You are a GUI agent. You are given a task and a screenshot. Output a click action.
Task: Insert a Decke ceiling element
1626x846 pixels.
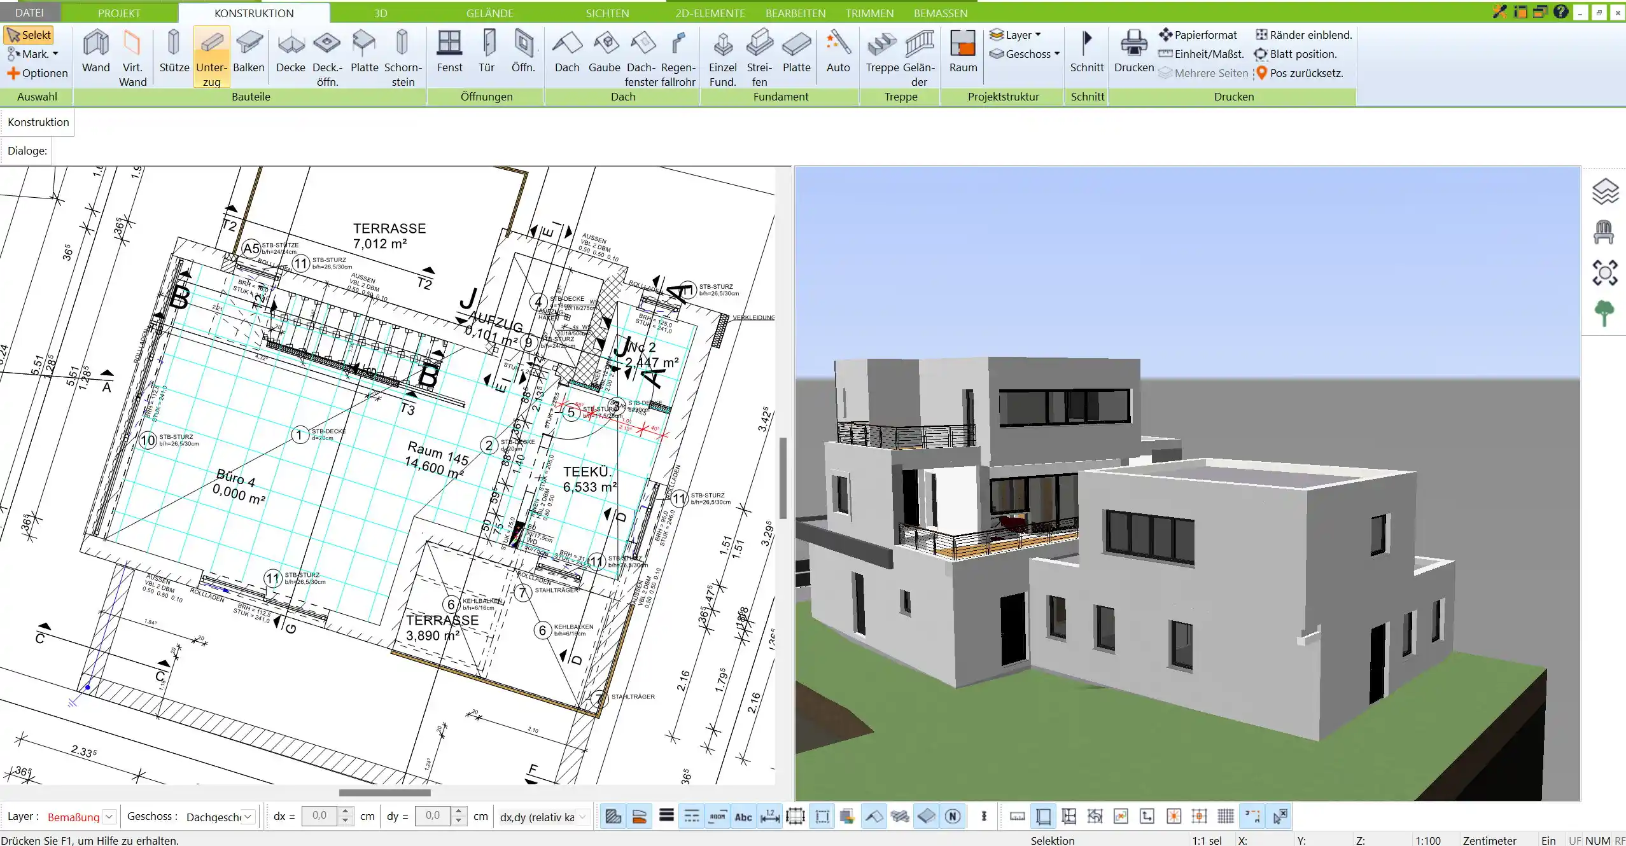point(291,52)
